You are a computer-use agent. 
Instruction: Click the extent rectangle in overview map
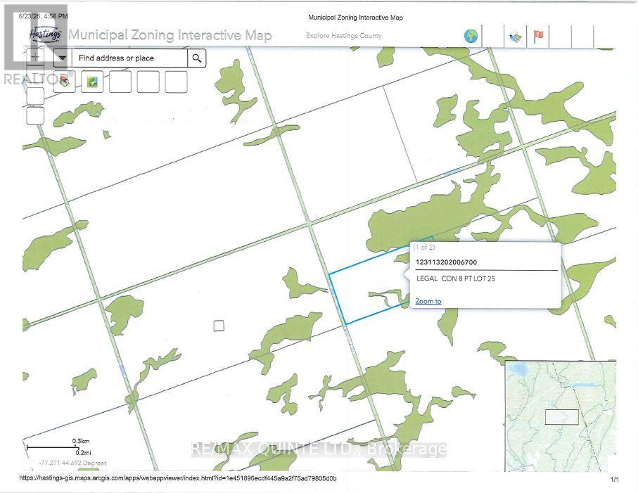click(x=562, y=416)
